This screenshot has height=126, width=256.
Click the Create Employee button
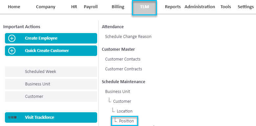(x=51, y=38)
